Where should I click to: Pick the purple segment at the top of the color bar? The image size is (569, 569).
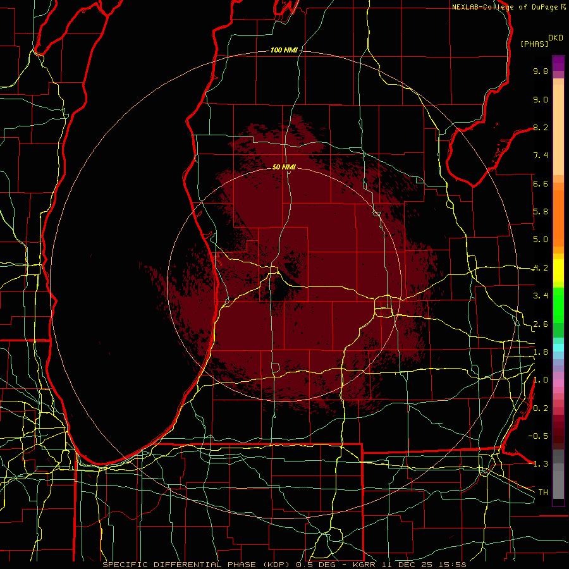558,63
